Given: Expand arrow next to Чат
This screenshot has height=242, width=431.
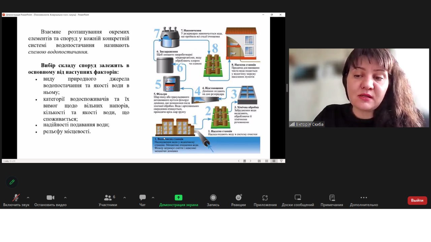Looking at the screenshot, I should coord(153,198).
